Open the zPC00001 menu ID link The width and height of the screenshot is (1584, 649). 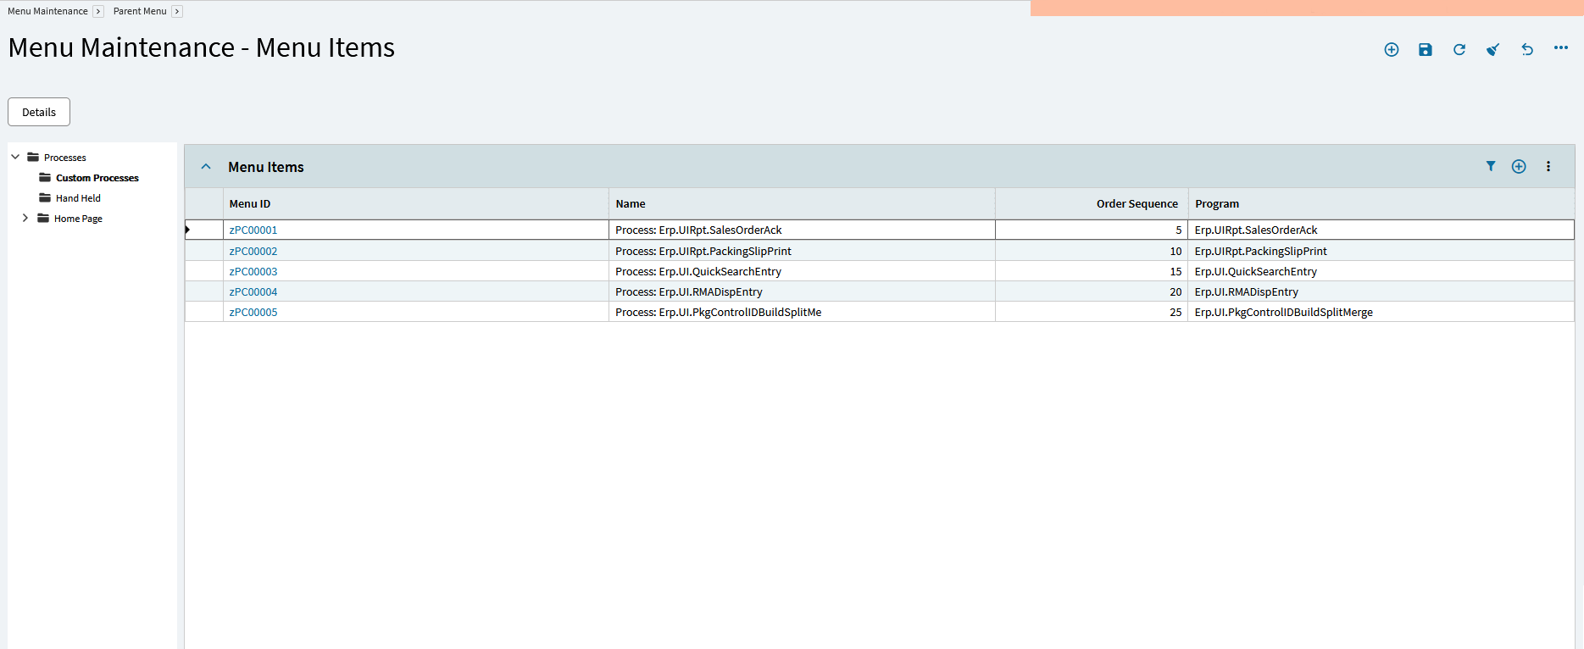coord(253,230)
